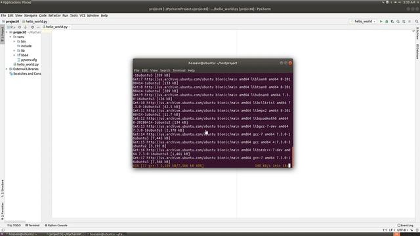The height and width of the screenshot is (236, 420).
Task: Open the Event Log button
Action: click(x=406, y=226)
